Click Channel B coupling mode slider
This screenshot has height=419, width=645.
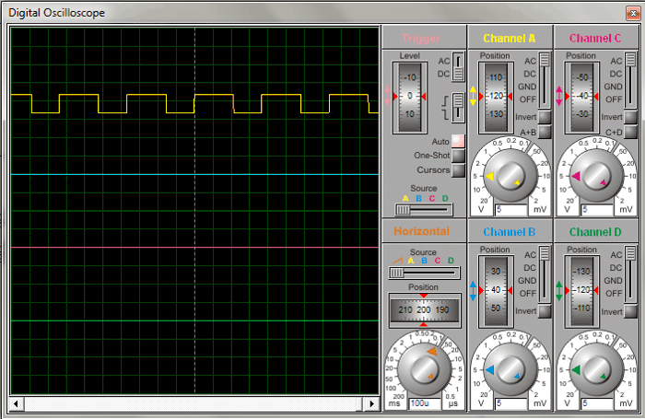point(545,274)
